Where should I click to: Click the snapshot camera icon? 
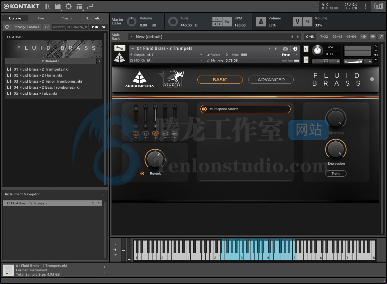click(285, 49)
